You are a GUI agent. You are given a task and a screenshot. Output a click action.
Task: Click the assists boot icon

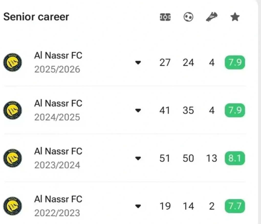[x=212, y=17]
